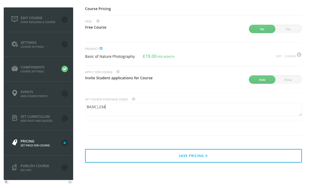This screenshot has height=188, width=317.
Task: Click the Set Curriculum document icon
Action: point(15,118)
